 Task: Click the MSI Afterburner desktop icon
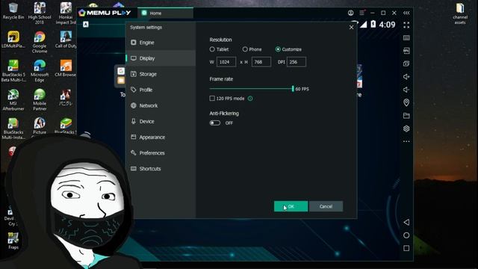(13, 99)
